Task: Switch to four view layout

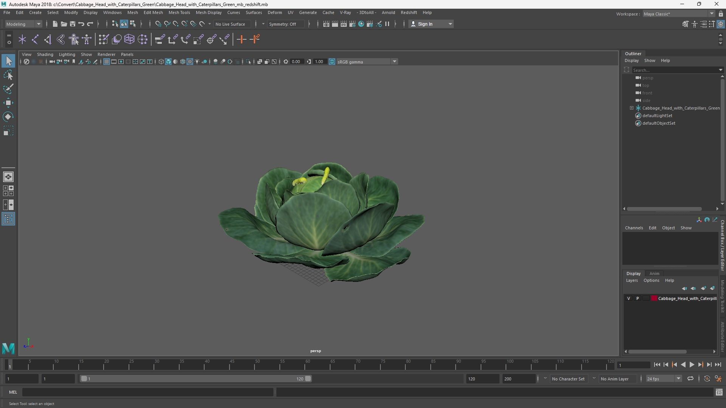Action: (x=8, y=190)
